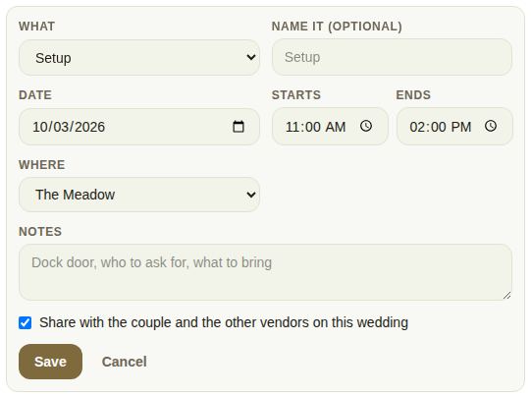Open the Where dropdown showing The Meadow
The image size is (531, 397).
(x=139, y=195)
